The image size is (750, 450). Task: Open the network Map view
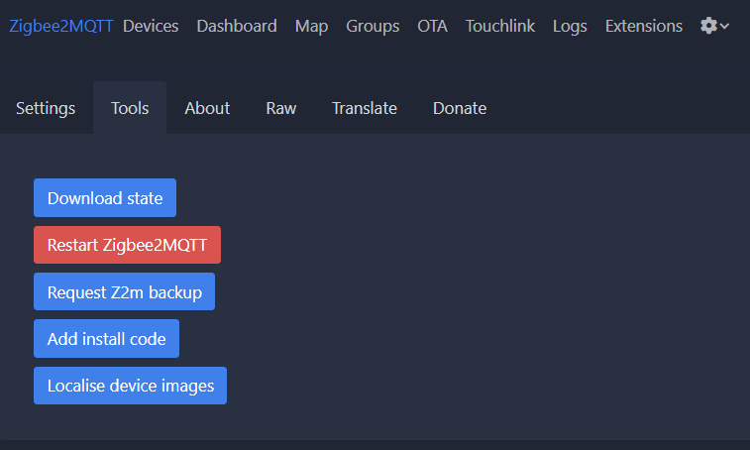(x=311, y=26)
